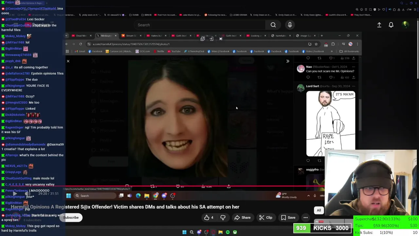
Task: Click the x.com/HarmfulOpinions address bar
Action: pyautogui.click(x=196, y=44)
